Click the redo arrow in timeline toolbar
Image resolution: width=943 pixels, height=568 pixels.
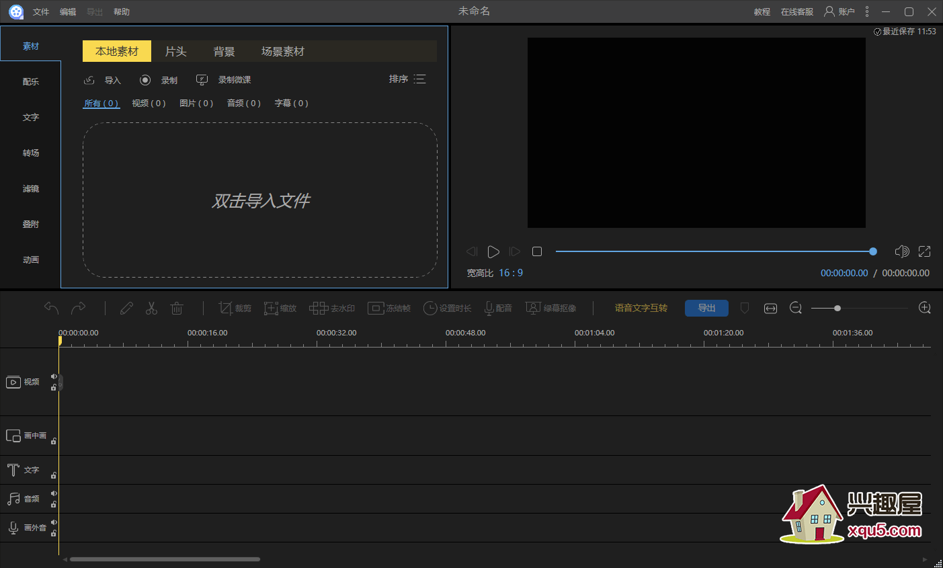tap(79, 308)
